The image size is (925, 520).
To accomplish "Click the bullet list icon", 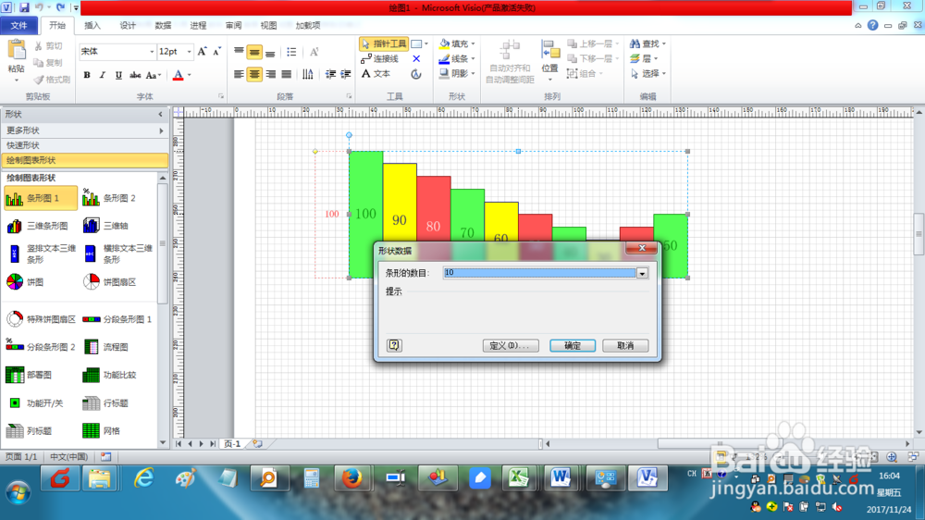I will tap(291, 52).
